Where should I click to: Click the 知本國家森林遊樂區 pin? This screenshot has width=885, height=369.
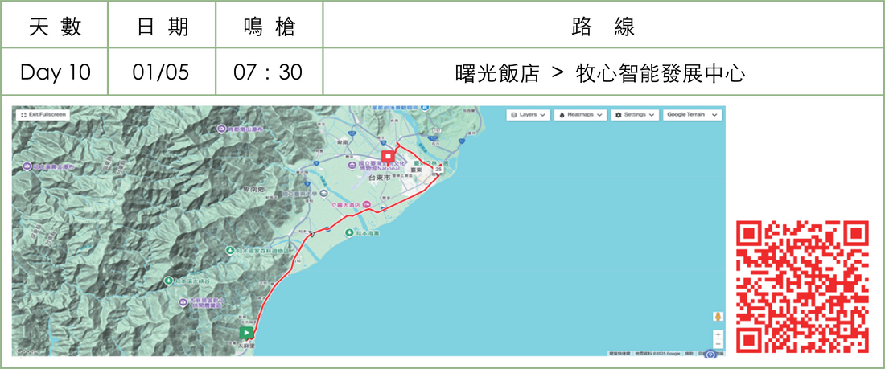230,250
